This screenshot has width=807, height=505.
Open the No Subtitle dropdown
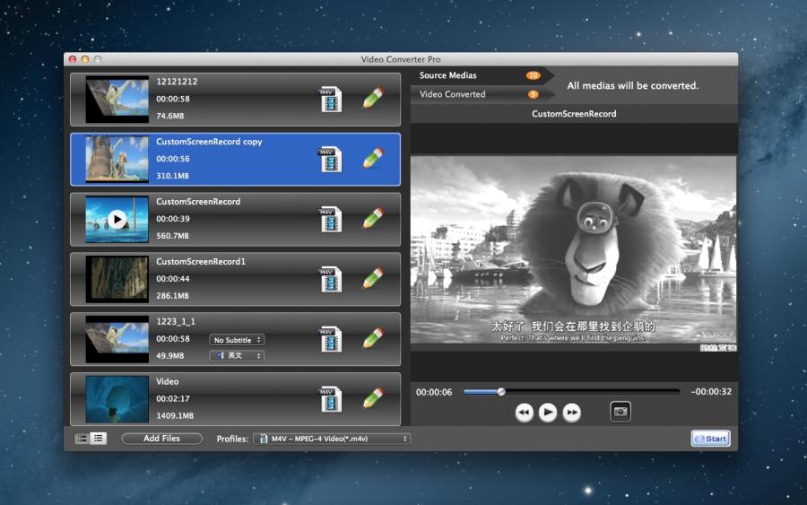click(x=237, y=340)
